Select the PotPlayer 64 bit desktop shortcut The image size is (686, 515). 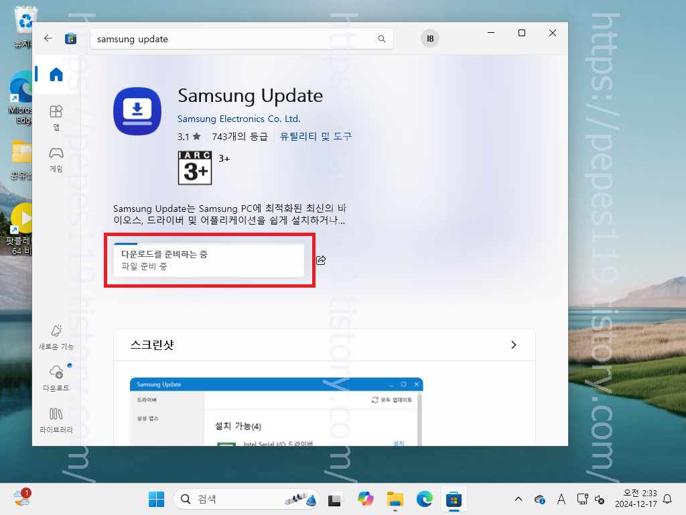tap(21, 229)
